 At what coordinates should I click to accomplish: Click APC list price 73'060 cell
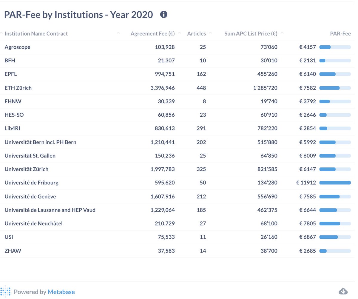(x=269, y=47)
